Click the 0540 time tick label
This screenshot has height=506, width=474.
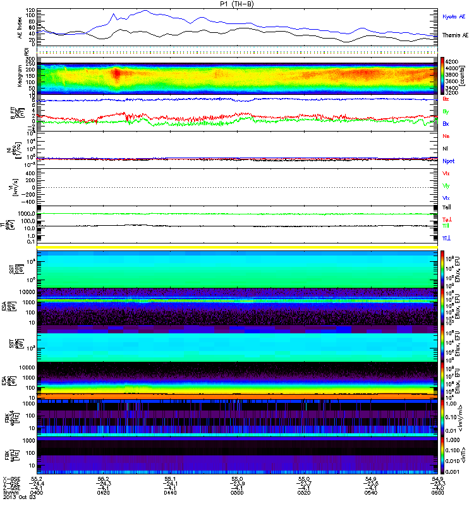371,493
